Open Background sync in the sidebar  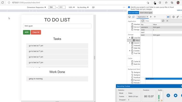(x=136, y=75)
